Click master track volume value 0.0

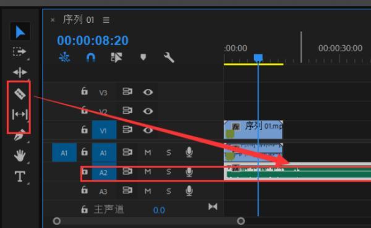[159, 210]
